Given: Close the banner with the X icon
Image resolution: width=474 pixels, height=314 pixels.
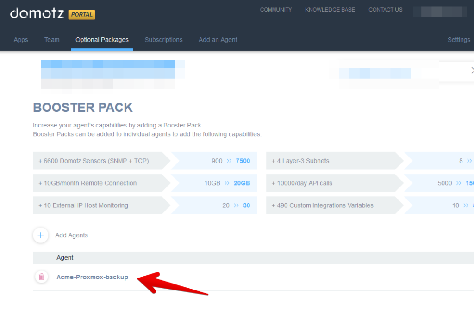Looking at the screenshot, I should [472, 71].
